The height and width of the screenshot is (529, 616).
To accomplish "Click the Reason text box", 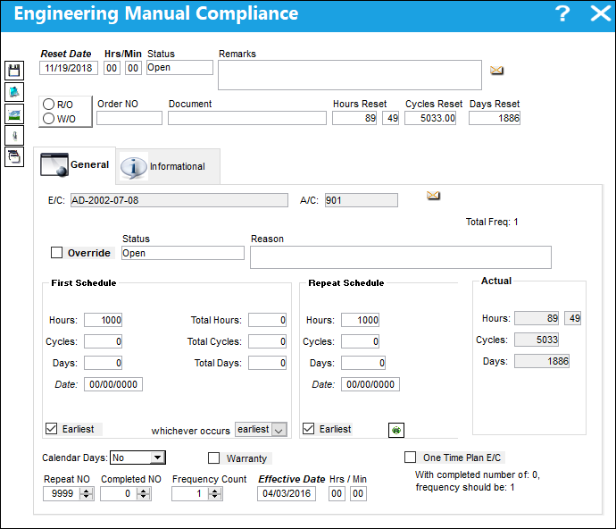I will click(401, 257).
